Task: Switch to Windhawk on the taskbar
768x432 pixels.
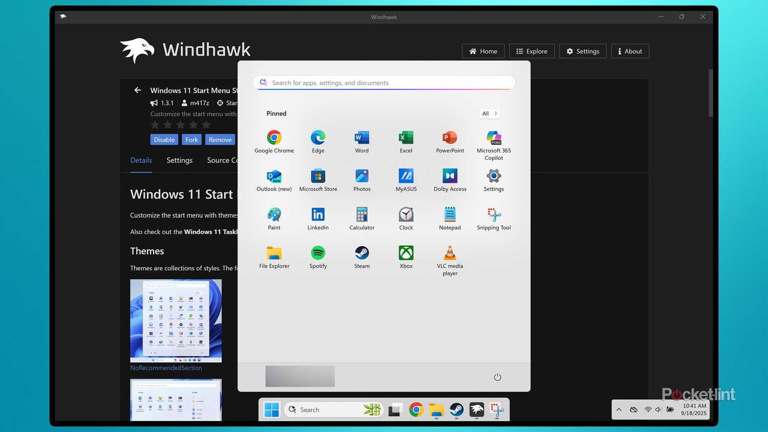Action: pyautogui.click(x=477, y=409)
